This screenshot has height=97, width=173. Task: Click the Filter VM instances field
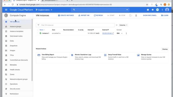click(75, 25)
